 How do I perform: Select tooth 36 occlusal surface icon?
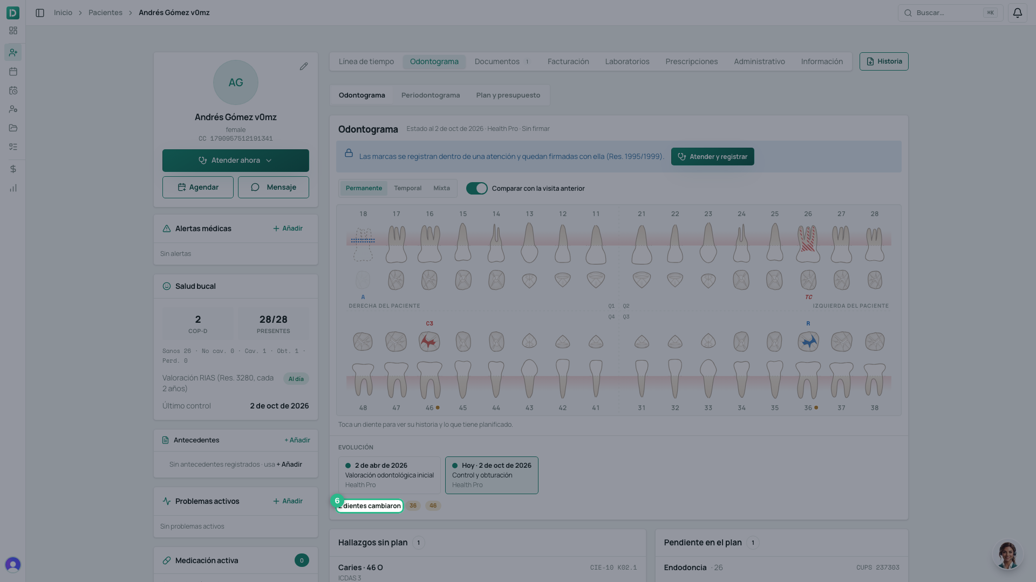pyautogui.click(x=808, y=342)
